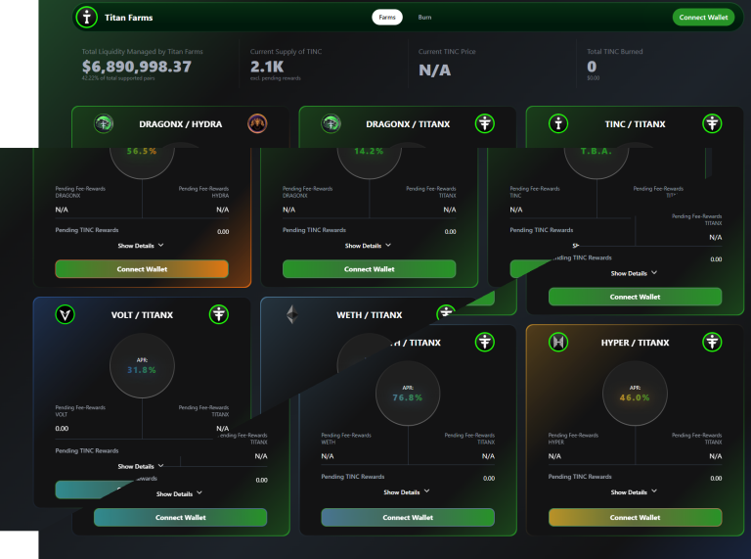The height and width of the screenshot is (559, 751).
Task: Click the 31.8% APR value
Action: click(142, 370)
